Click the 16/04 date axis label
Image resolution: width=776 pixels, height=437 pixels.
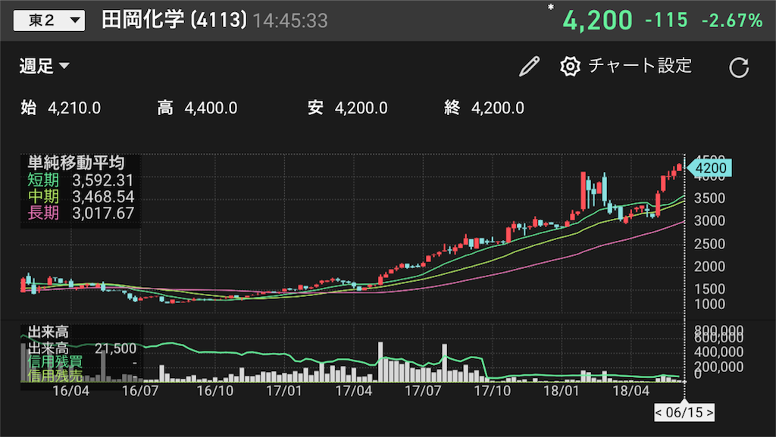70,391
